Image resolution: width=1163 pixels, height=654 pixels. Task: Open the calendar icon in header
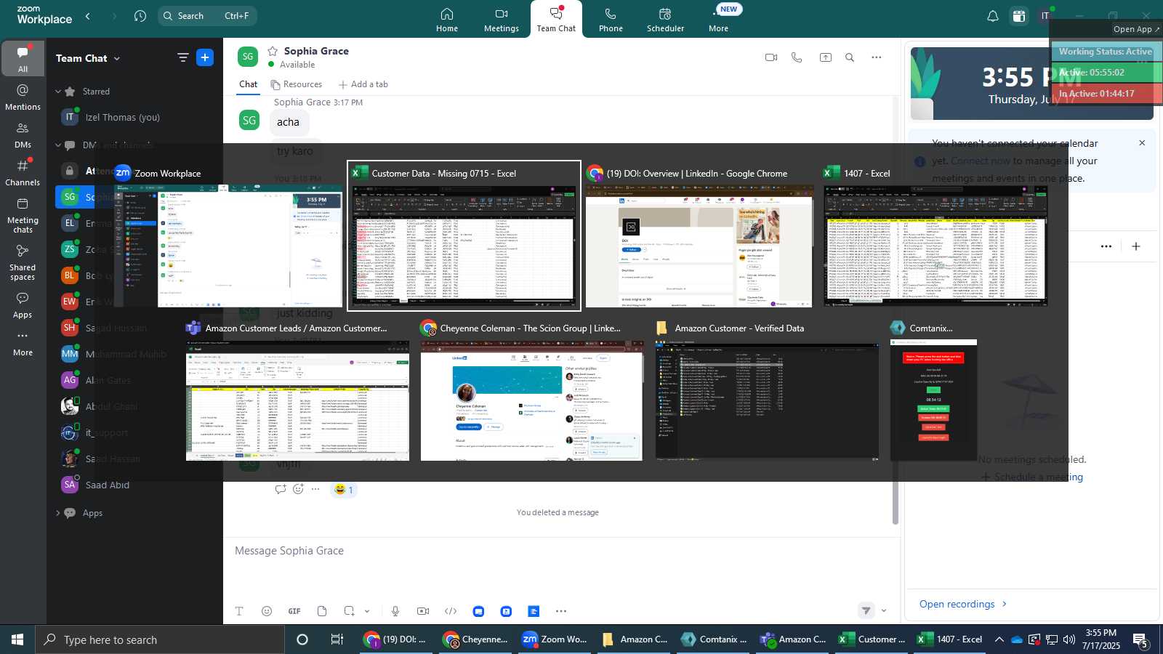pyautogui.click(x=1019, y=16)
